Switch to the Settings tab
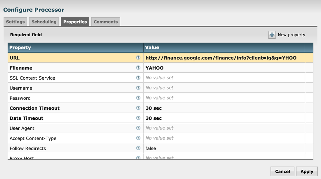The width and height of the screenshot is (321, 179). click(15, 22)
